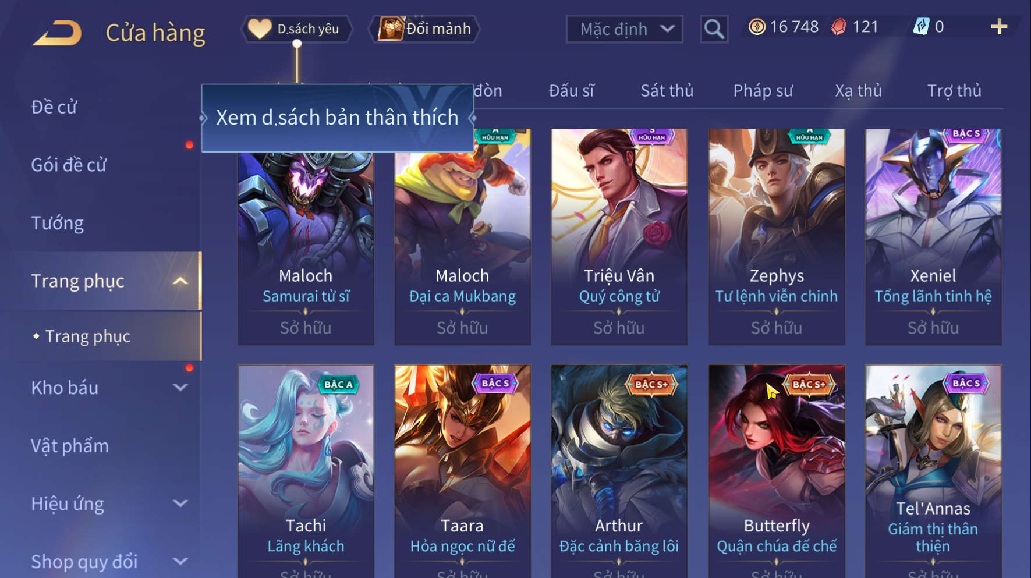Open Đổi mảnh fragment exchange
1031x578 pixels.
click(424, 29)
